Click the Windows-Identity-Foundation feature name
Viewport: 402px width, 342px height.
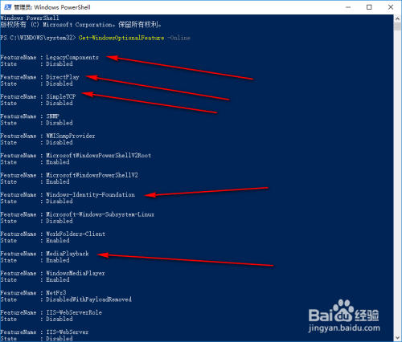point(90,195)
